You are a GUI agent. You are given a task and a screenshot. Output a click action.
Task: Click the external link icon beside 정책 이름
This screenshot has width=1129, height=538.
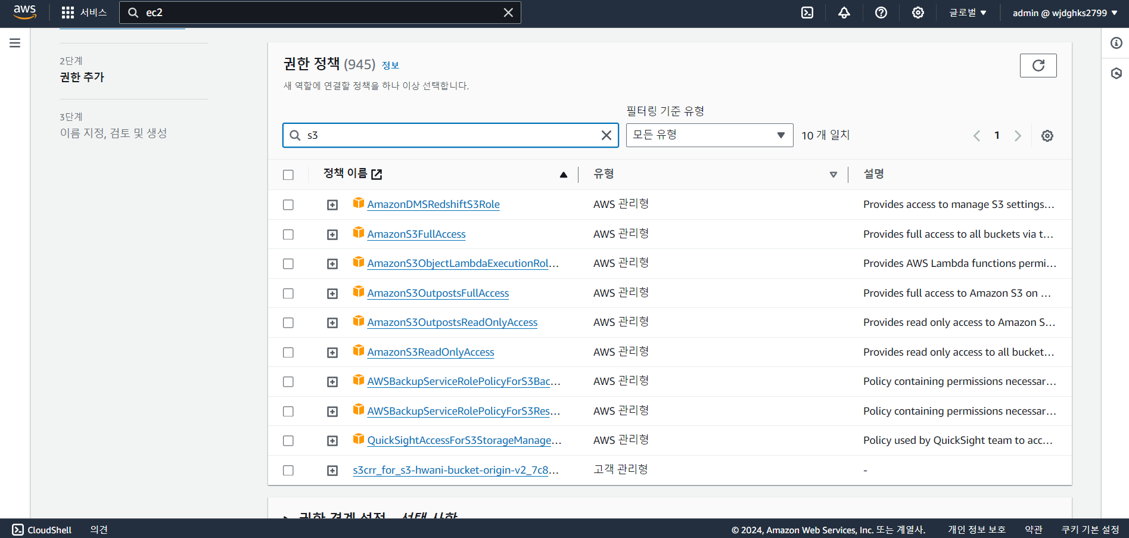tap(377, 174)
